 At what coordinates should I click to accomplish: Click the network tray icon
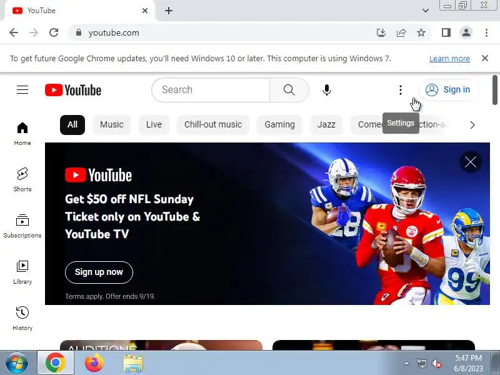click(421, 364)
